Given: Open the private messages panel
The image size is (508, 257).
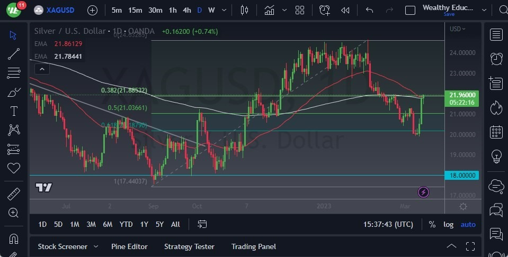Looking at the screenshot, I should click(x=496, y=210).
